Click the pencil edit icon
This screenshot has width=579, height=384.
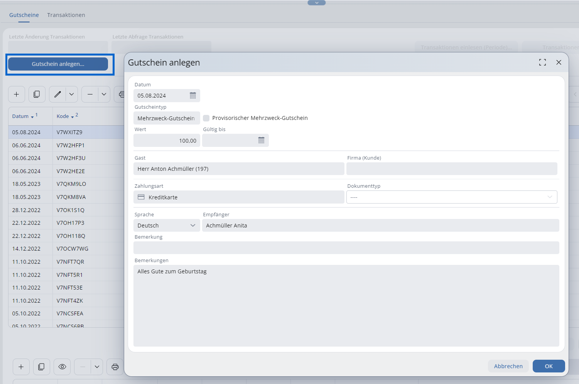pos(57,94)
